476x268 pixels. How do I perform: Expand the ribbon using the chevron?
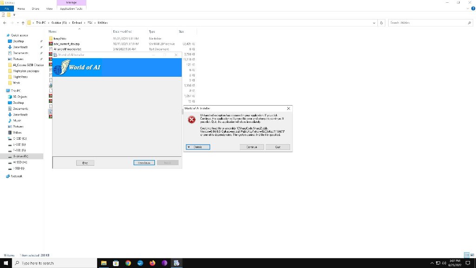point(466,8)
